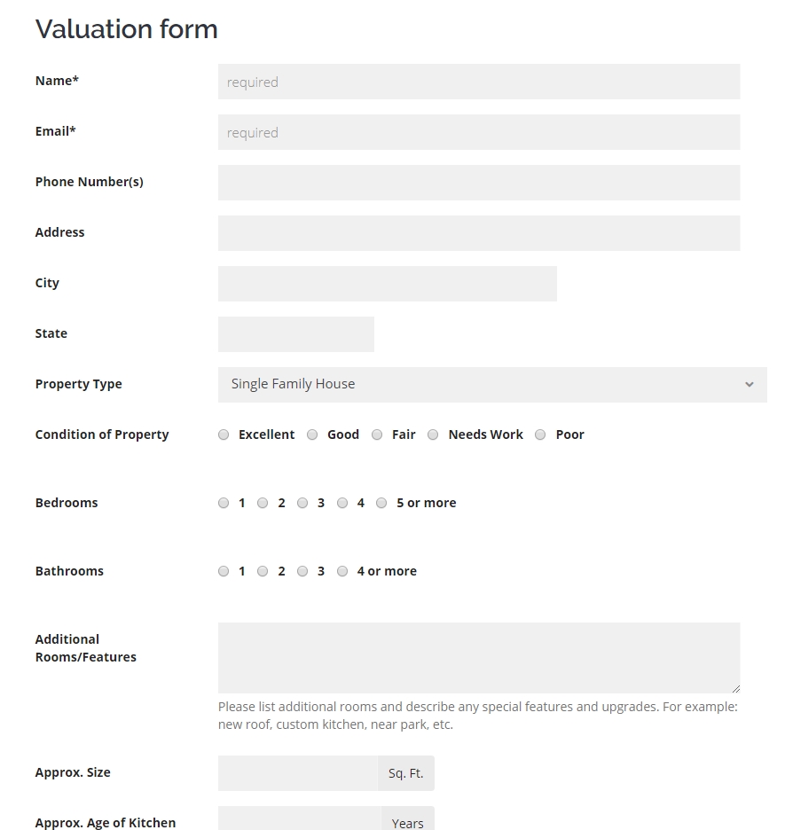Image resolution: width=785 pixels, height=830 pixels.
Task: Select the Fair condition option
Action: 377,435
